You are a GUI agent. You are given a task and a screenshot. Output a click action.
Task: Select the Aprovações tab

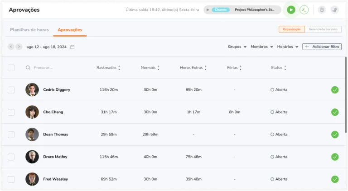point(70,30)
